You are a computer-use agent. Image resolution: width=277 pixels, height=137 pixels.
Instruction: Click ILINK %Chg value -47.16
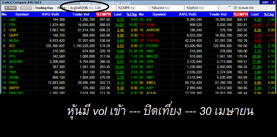[270, 25]
